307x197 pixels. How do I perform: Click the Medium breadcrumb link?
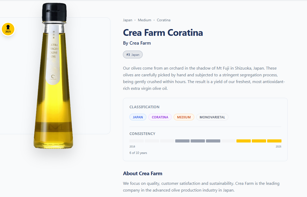(145, 20)
